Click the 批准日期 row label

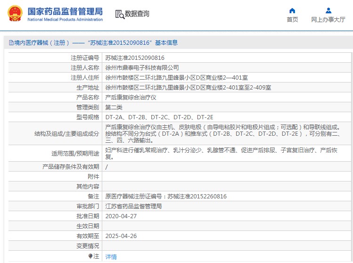88,216
